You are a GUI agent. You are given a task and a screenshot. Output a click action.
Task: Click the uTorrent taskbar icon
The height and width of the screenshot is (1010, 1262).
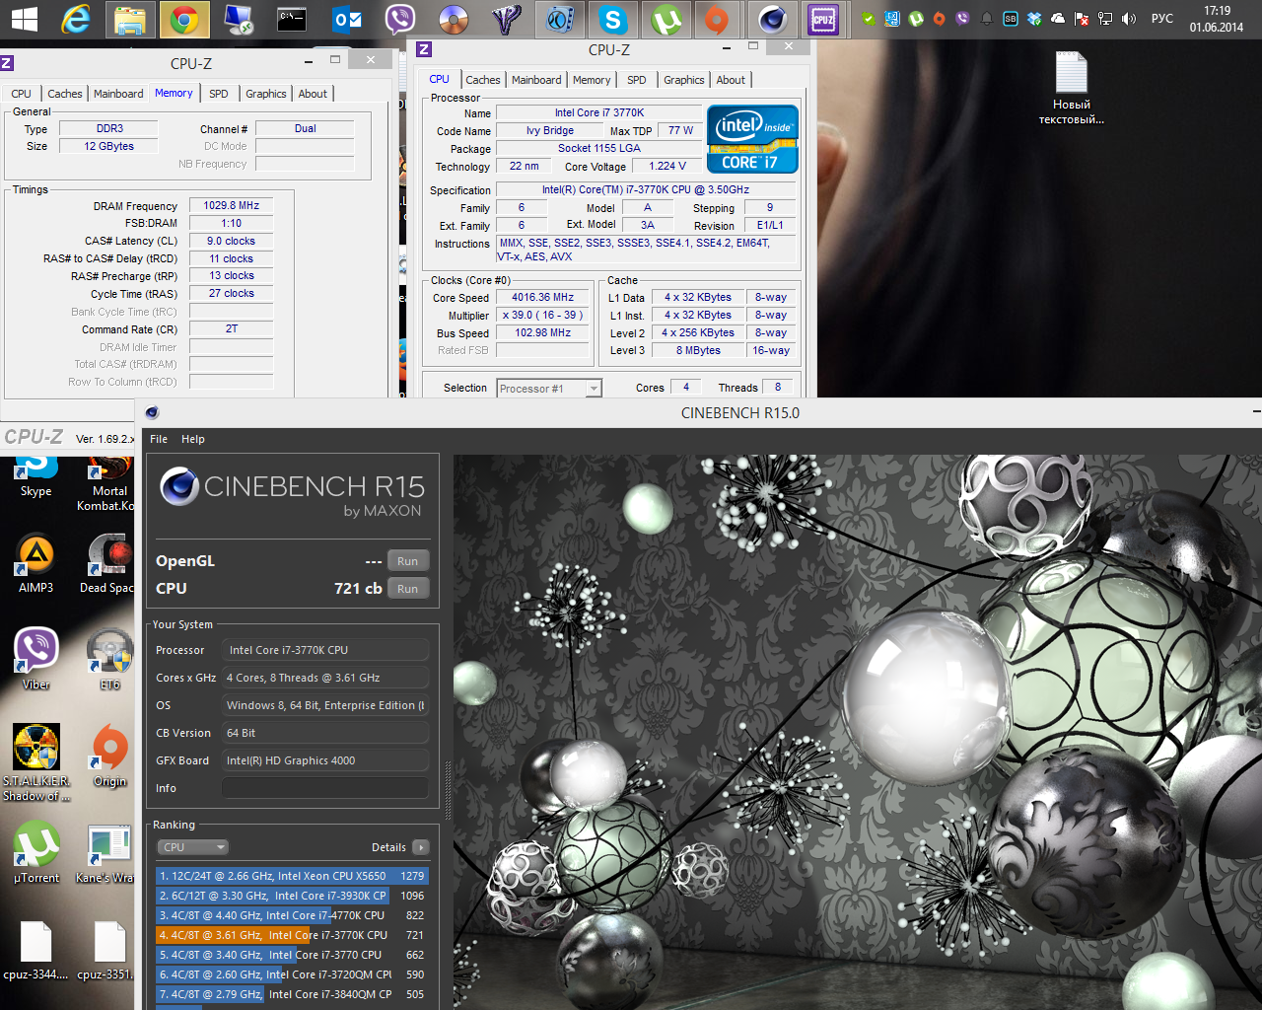coord(666,19)
